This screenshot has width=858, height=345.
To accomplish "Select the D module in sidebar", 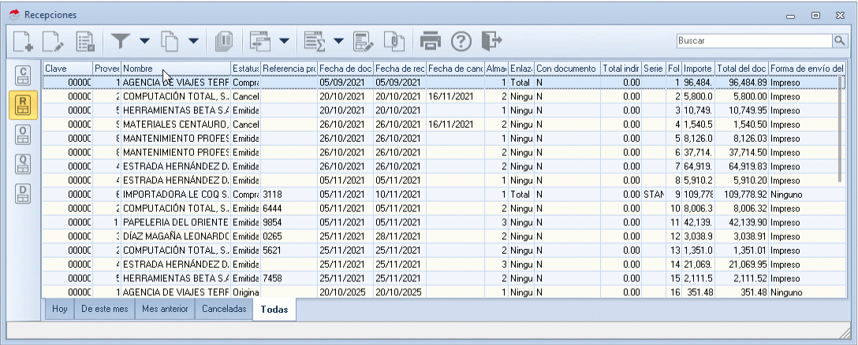I will pos(24,194).
